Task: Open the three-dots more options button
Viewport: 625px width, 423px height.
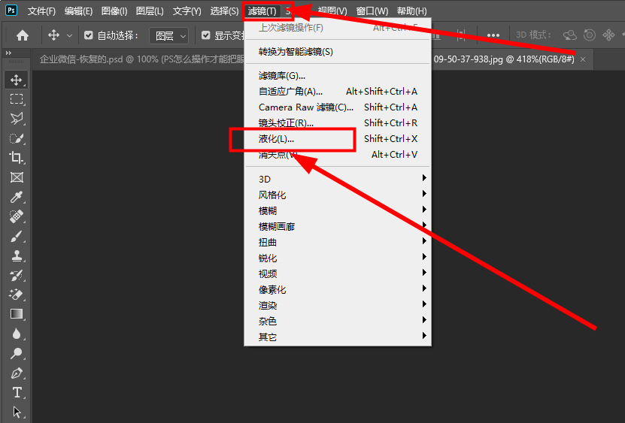Action: click(493, 35)
